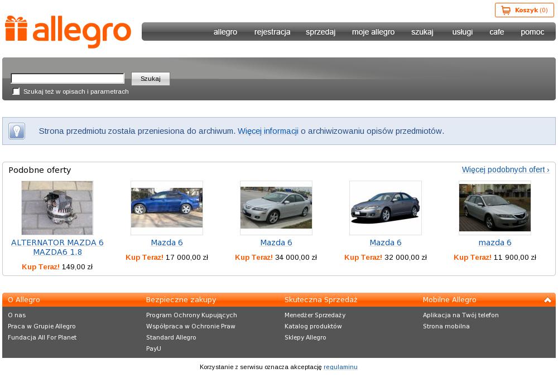This screenshot has height=378, width=558.
Task: Enable search in descriptions and parameters checkbox
Action: [x=16, y=91]
